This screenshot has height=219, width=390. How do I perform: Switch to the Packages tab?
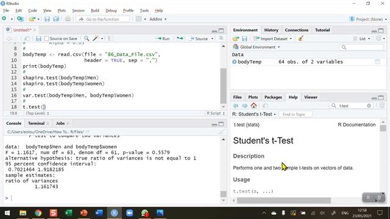pos(273,97)
